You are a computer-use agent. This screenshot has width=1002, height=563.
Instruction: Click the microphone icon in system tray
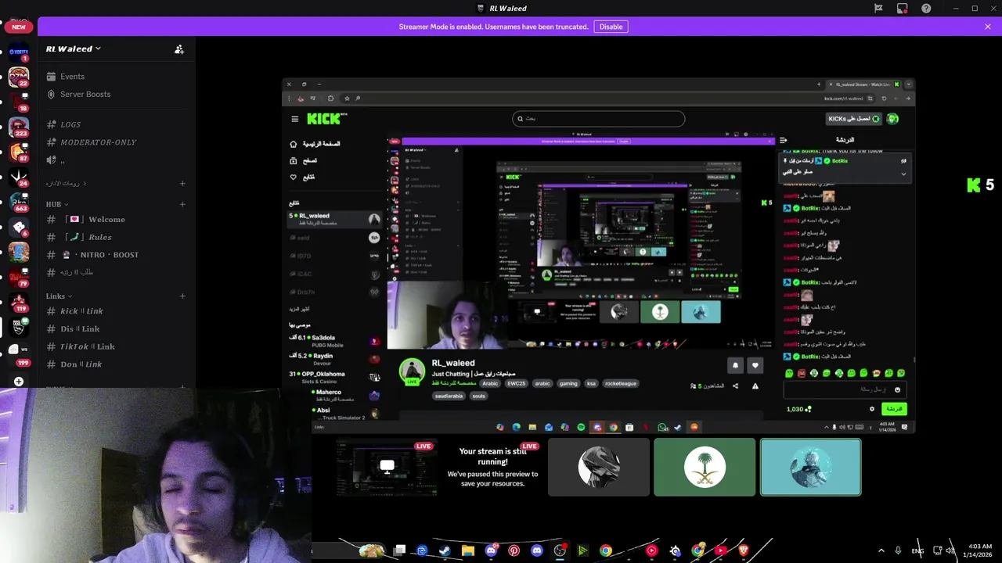coord(898,550)
